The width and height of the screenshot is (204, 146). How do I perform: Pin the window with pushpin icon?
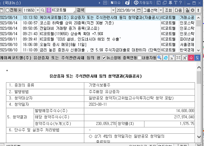(170, 3)
